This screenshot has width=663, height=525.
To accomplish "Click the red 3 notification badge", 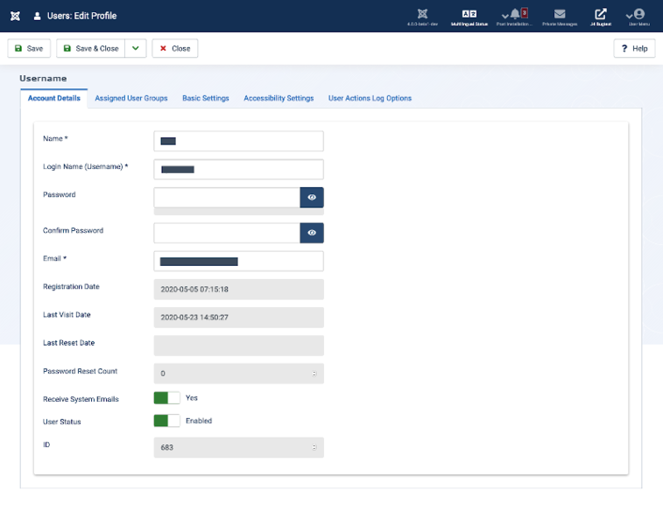I will click(525, 13).
